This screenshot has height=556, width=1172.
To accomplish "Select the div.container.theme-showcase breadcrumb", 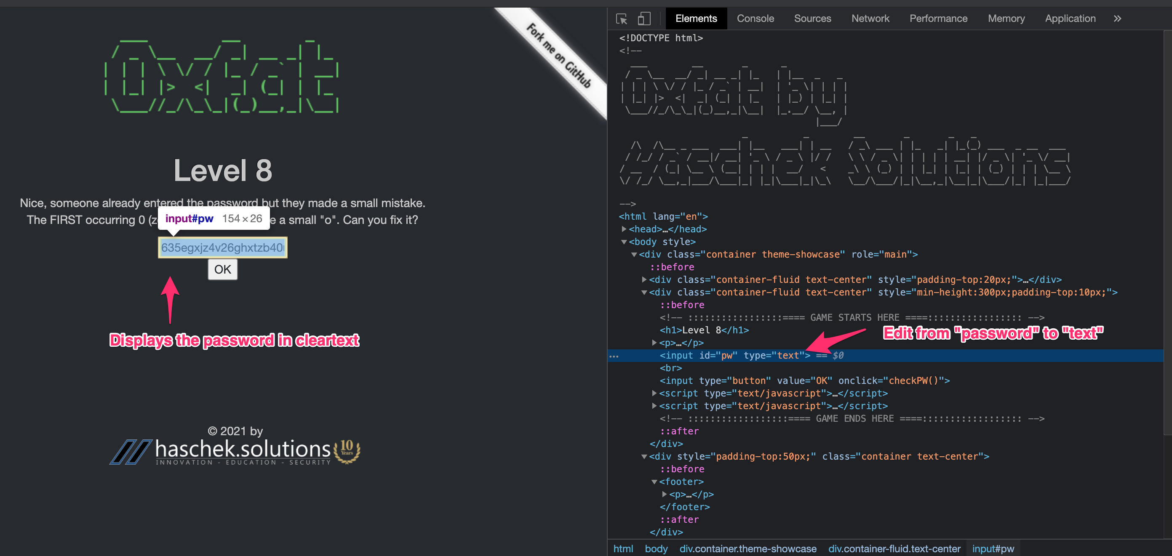I will pyautogui.click(x=748, y=548).
